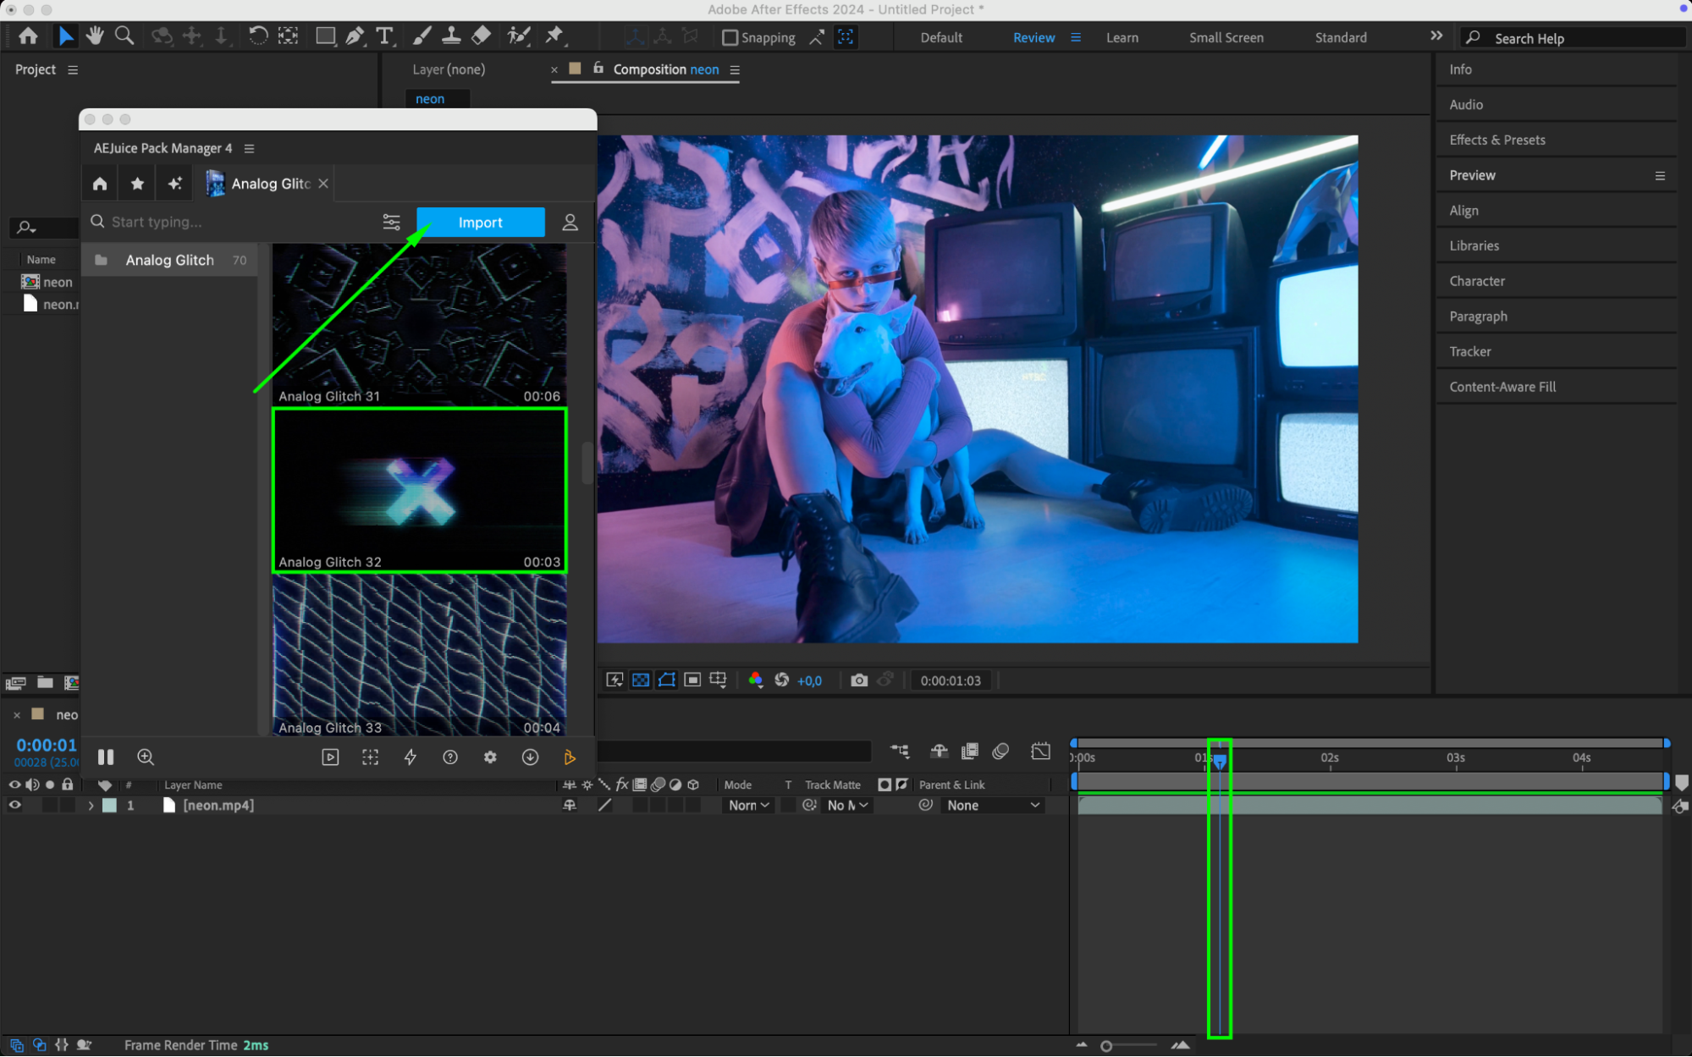Expand the neon.mp4 layer properties
Image resolution: width=1692 pixels, height=1057 pixels.
click(x=91, y=806)
